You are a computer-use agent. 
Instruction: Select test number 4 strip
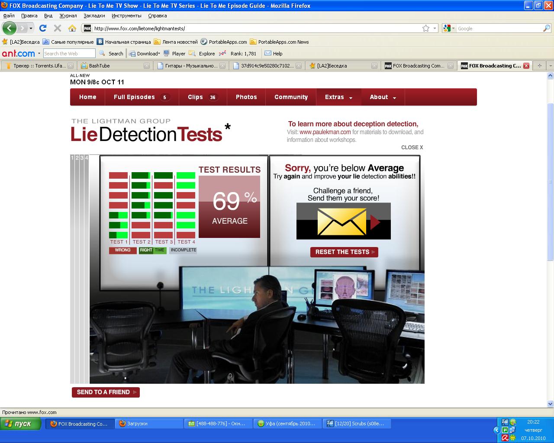87,268
